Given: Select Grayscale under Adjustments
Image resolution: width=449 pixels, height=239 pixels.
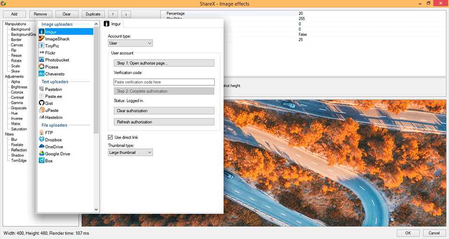Looking at the screenshot, I should tap(19, 108).
